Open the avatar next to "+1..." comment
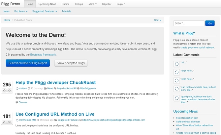This screenshot has height=135, width=221. point(176,64)
